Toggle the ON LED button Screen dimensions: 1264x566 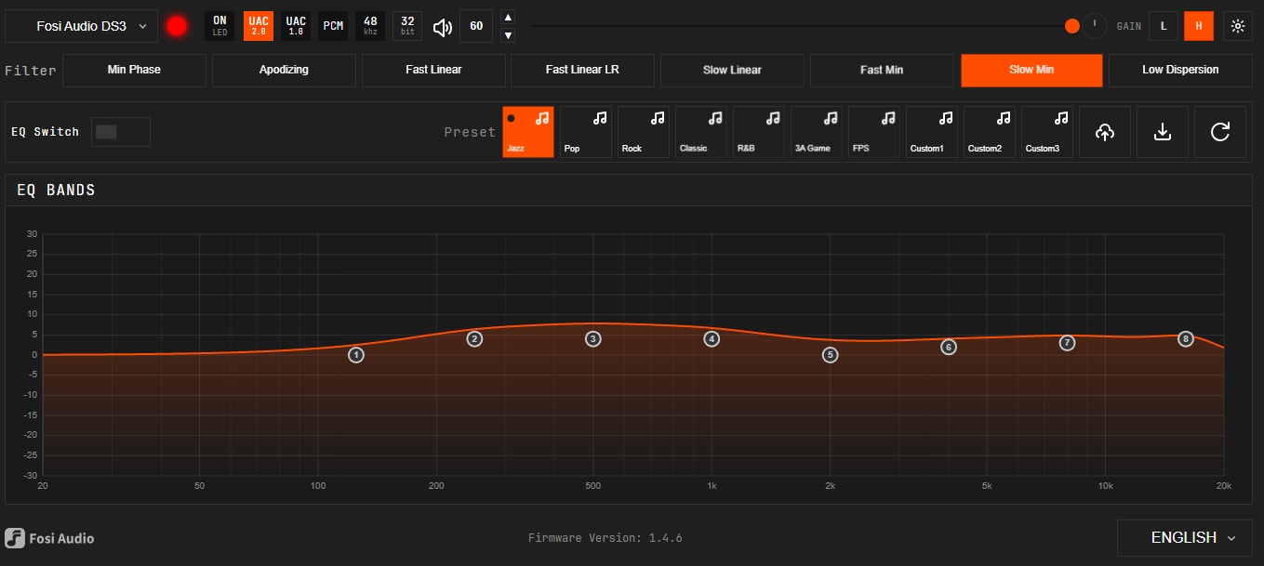coord(220,26)
